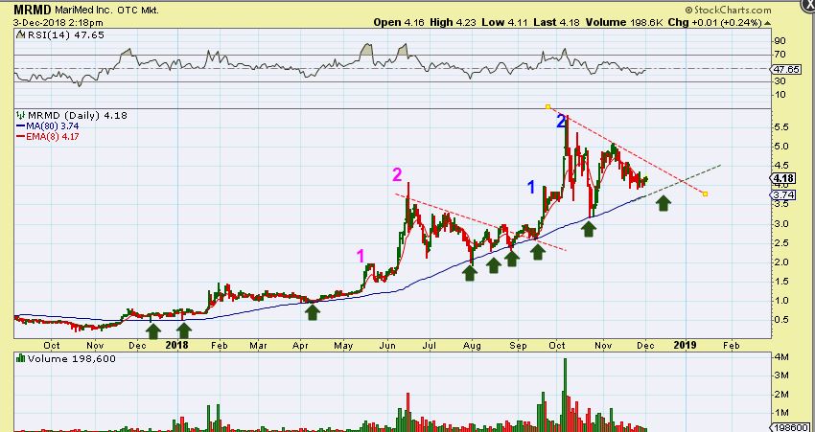Screen dimensions: 815x432
Task: Click the yellow trendline handle near 3.74 flag
Action: point(706,193)
